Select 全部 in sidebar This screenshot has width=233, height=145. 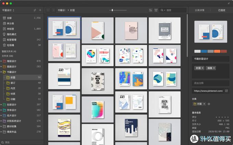[22, 18]
